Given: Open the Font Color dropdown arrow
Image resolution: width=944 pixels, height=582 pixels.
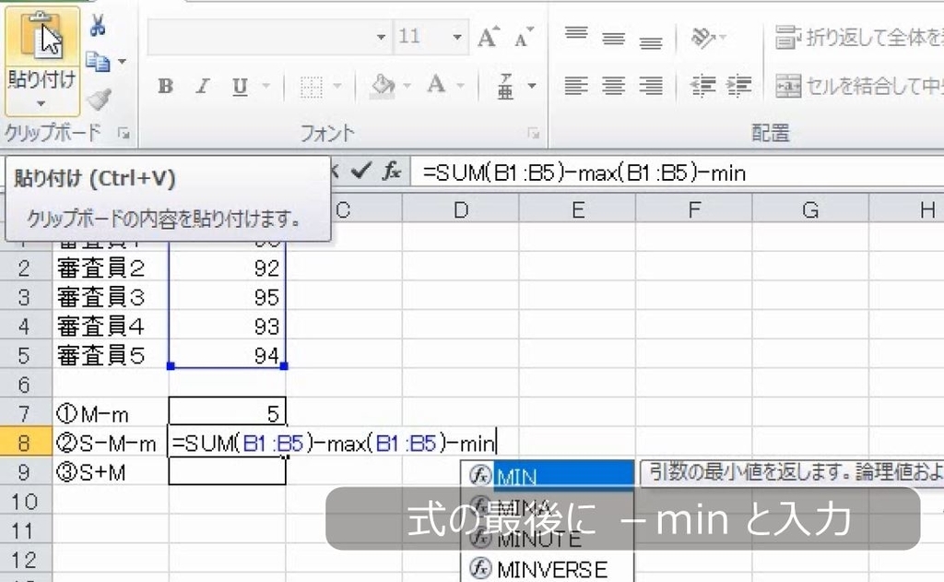Looking at the screenshot, I should (x=461, y=86).
